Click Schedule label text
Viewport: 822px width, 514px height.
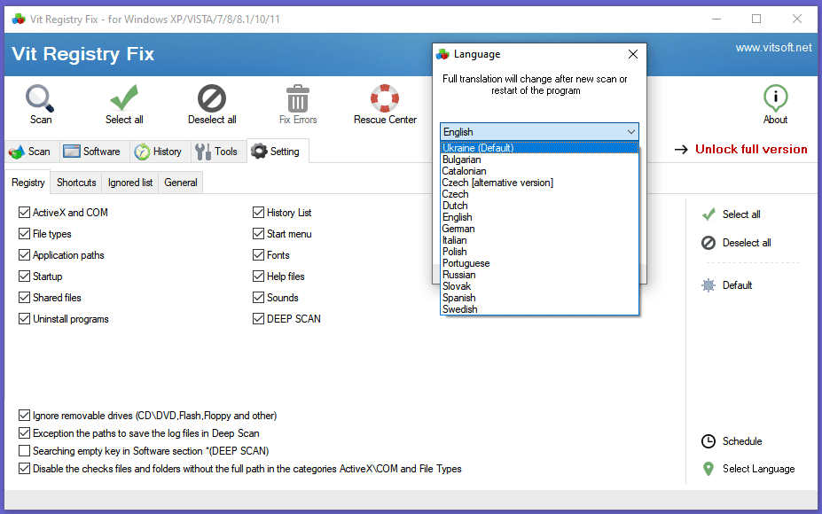[742, 441]
